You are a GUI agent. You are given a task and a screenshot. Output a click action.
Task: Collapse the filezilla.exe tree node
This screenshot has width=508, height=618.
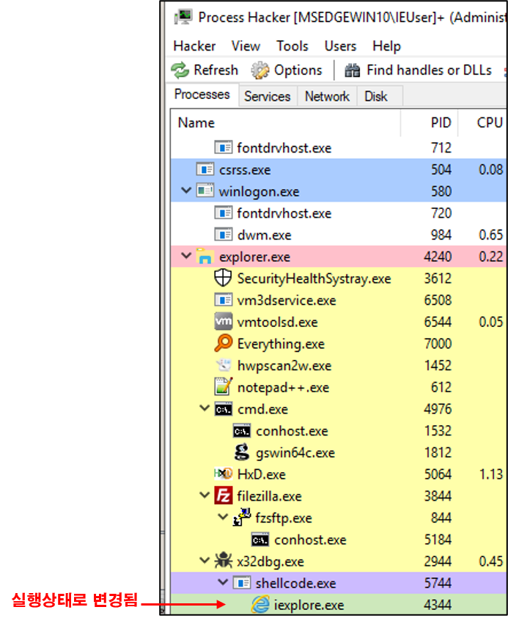point(205,495)
